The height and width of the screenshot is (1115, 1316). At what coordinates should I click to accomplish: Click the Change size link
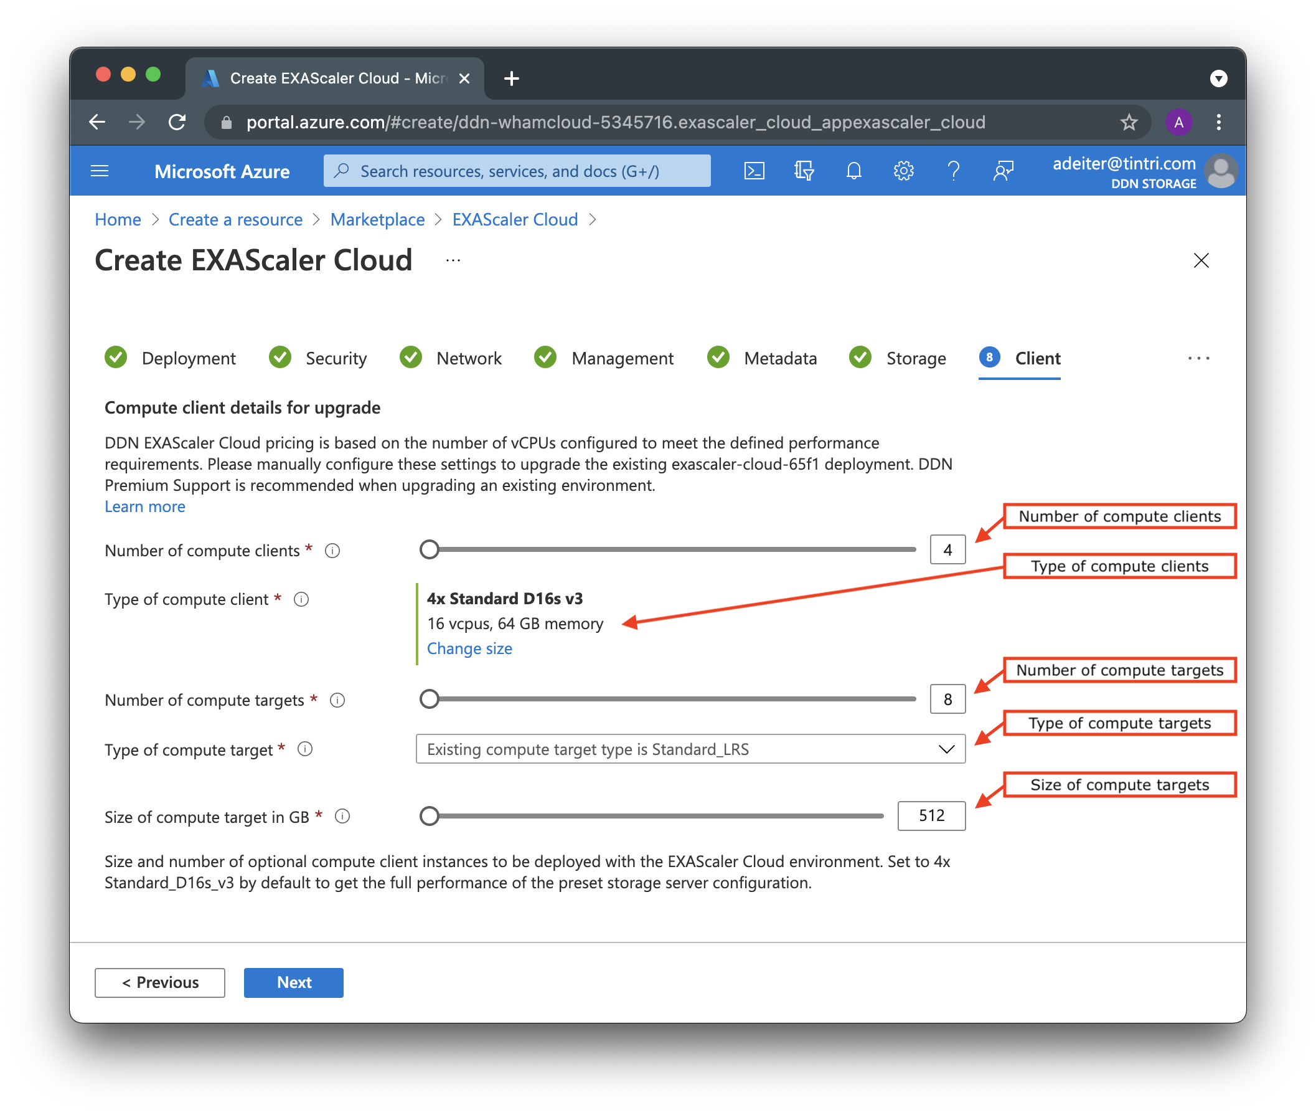(x=469, y=649)
